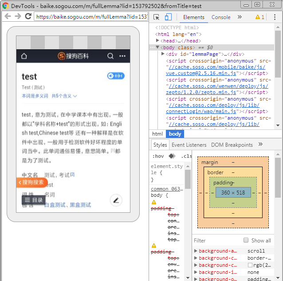Click the rgb background color swatch
Image resolution: width=283 pixels, height=281 pixels.
coord(250,265)
